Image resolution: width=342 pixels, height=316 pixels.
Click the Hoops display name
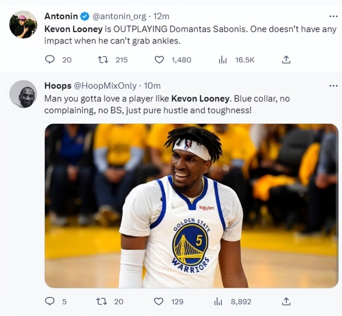pos(57,86)
